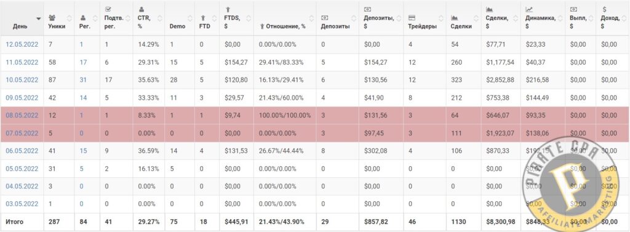Click registrations value 17 for 11.05.2022
630x232 pixels.
pyautogui.click(x=83, y=62)
